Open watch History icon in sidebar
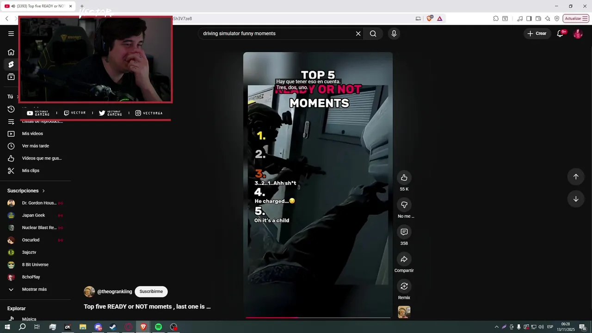 click(x=11, y=109)
